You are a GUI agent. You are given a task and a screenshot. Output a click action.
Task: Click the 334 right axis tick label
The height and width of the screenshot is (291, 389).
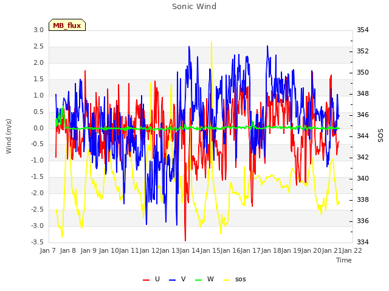pos(363,242)
